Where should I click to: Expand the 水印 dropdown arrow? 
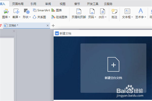106,17
